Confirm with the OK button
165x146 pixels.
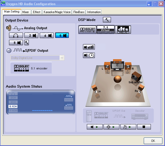[153, 141]
